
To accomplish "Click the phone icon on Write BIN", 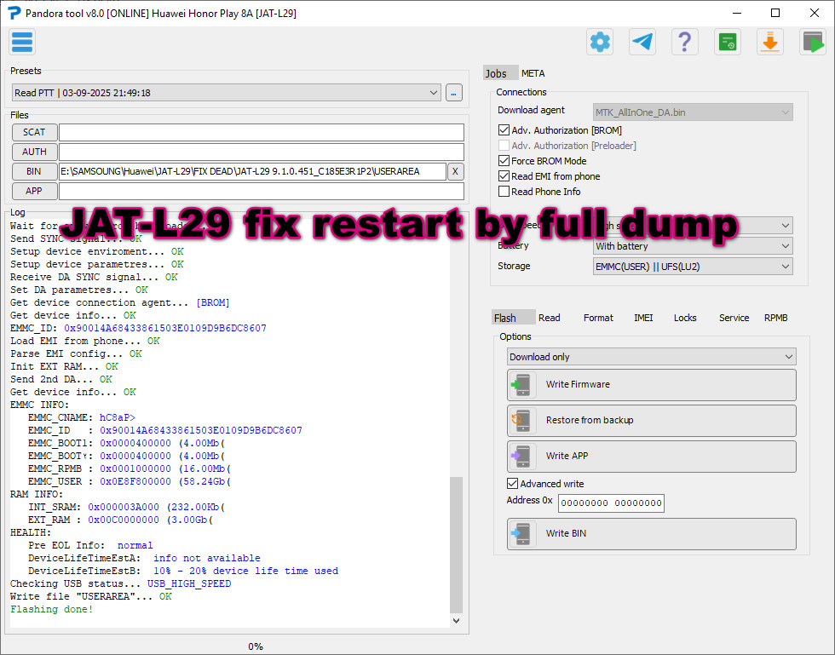I will pyautogui.click(x=522, y=533).
